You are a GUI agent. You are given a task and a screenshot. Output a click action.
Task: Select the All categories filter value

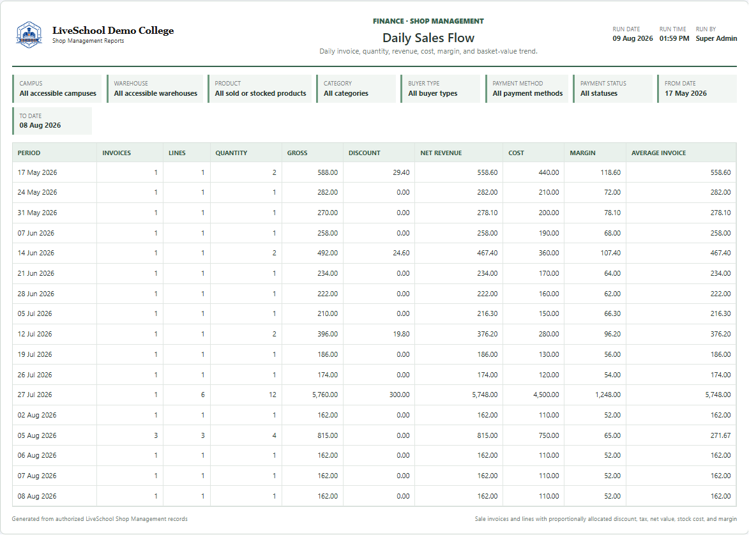(346, 94)
